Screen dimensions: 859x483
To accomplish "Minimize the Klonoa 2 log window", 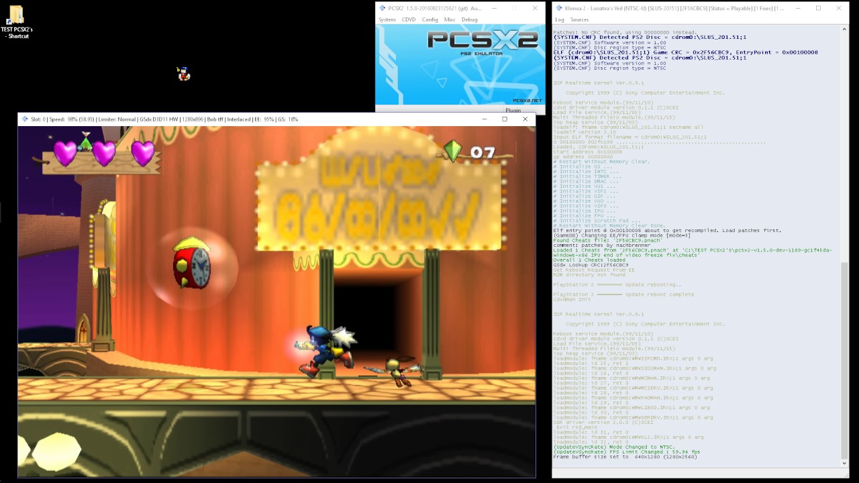I will [x=799, y=9].
